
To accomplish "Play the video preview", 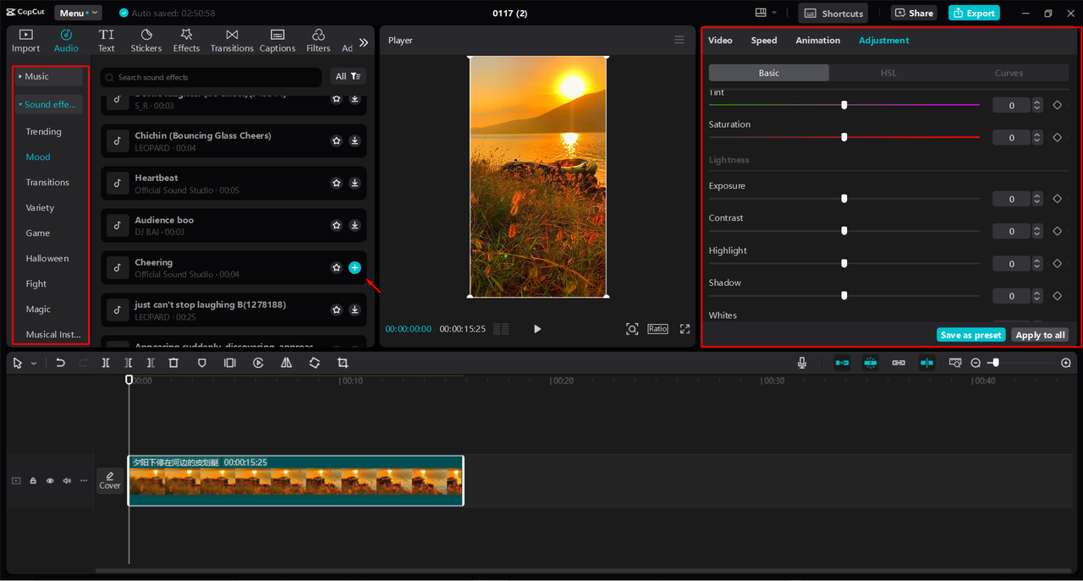I will click(537, 329).
